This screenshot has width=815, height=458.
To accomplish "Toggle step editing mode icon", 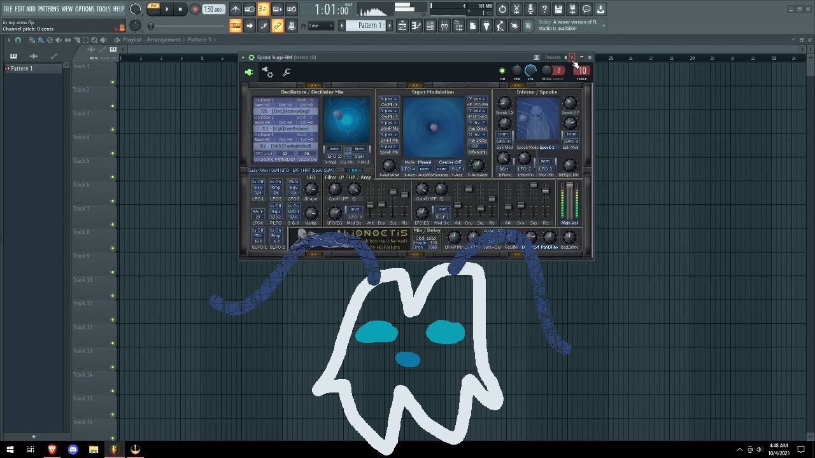I will tap(264, 25).
